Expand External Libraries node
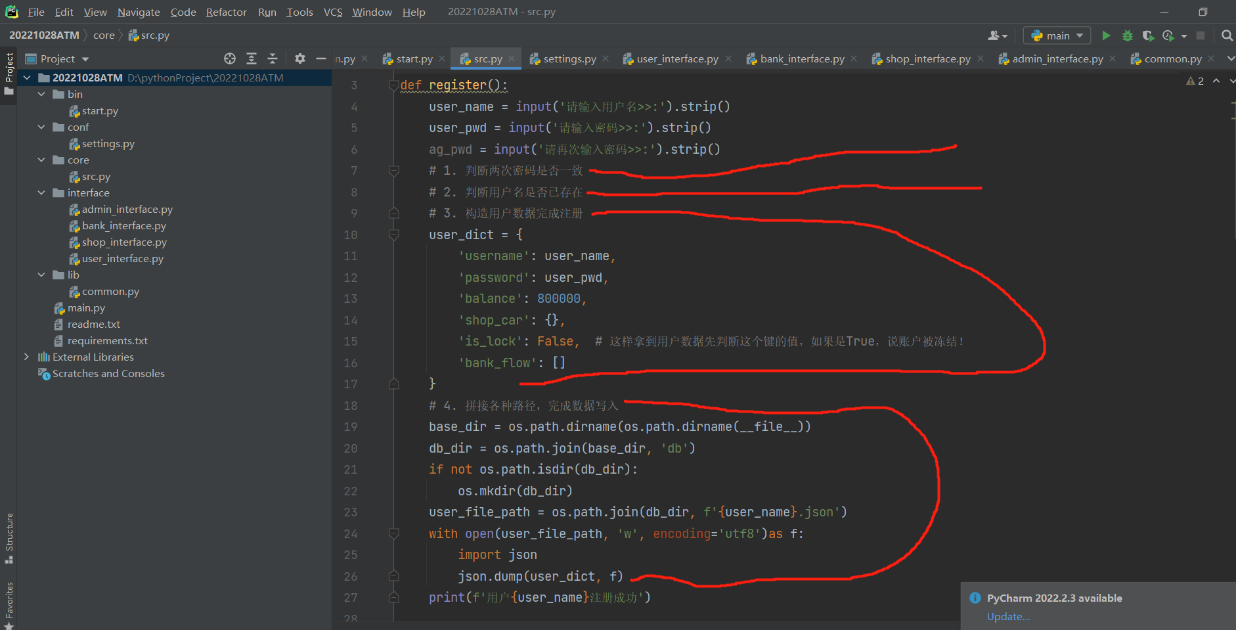This screenshot has width=1236, height=630. (x=27, y=357)
